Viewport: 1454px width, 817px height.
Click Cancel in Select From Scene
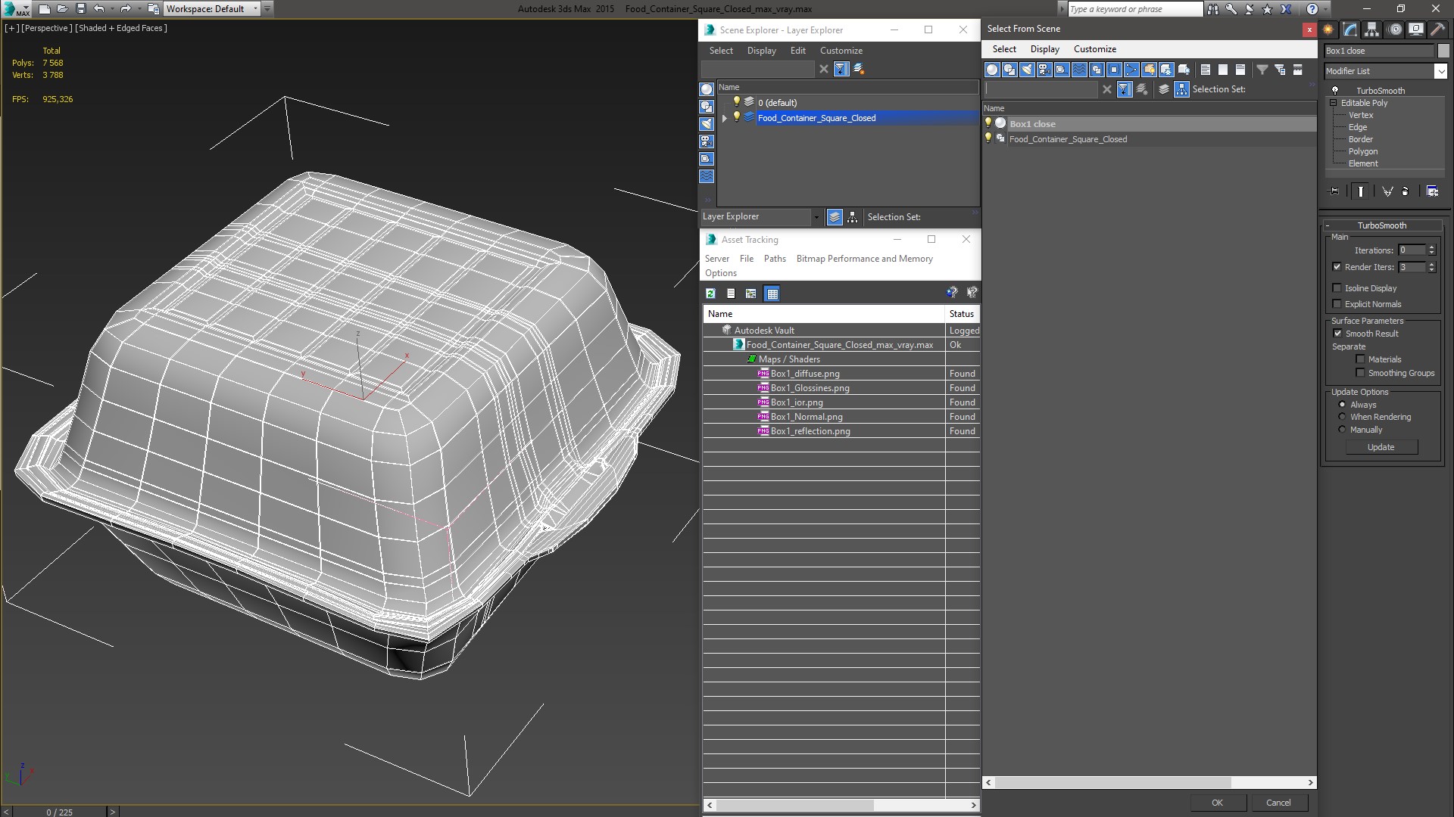1278,803
